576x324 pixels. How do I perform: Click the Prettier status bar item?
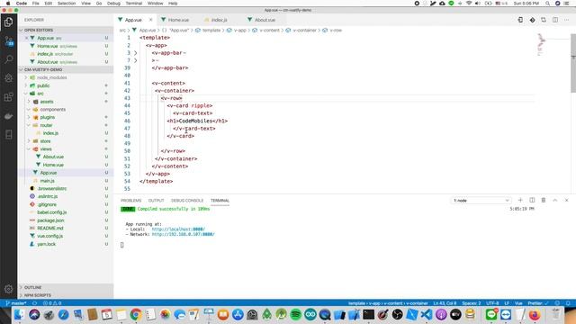538,303
